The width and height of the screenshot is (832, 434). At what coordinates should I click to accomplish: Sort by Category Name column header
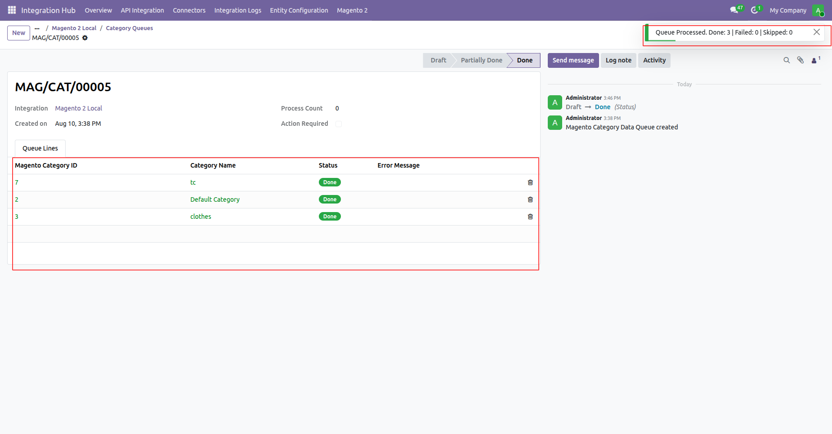click(213, 165)
